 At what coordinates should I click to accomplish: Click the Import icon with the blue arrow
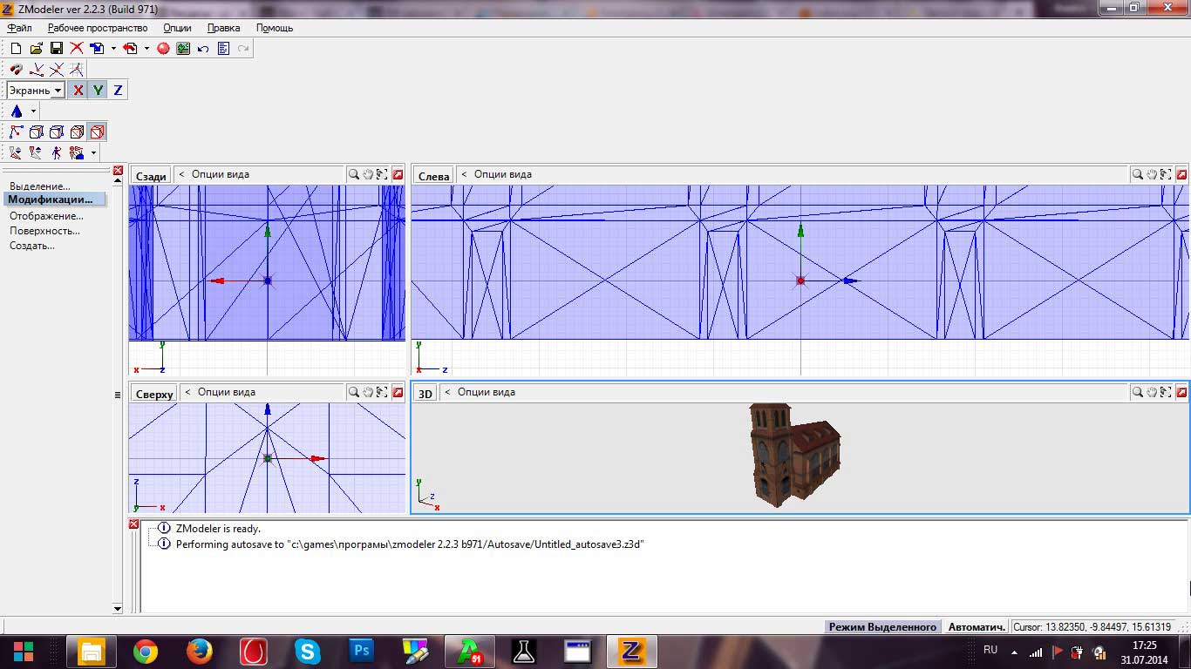click(x=97, y=49)
